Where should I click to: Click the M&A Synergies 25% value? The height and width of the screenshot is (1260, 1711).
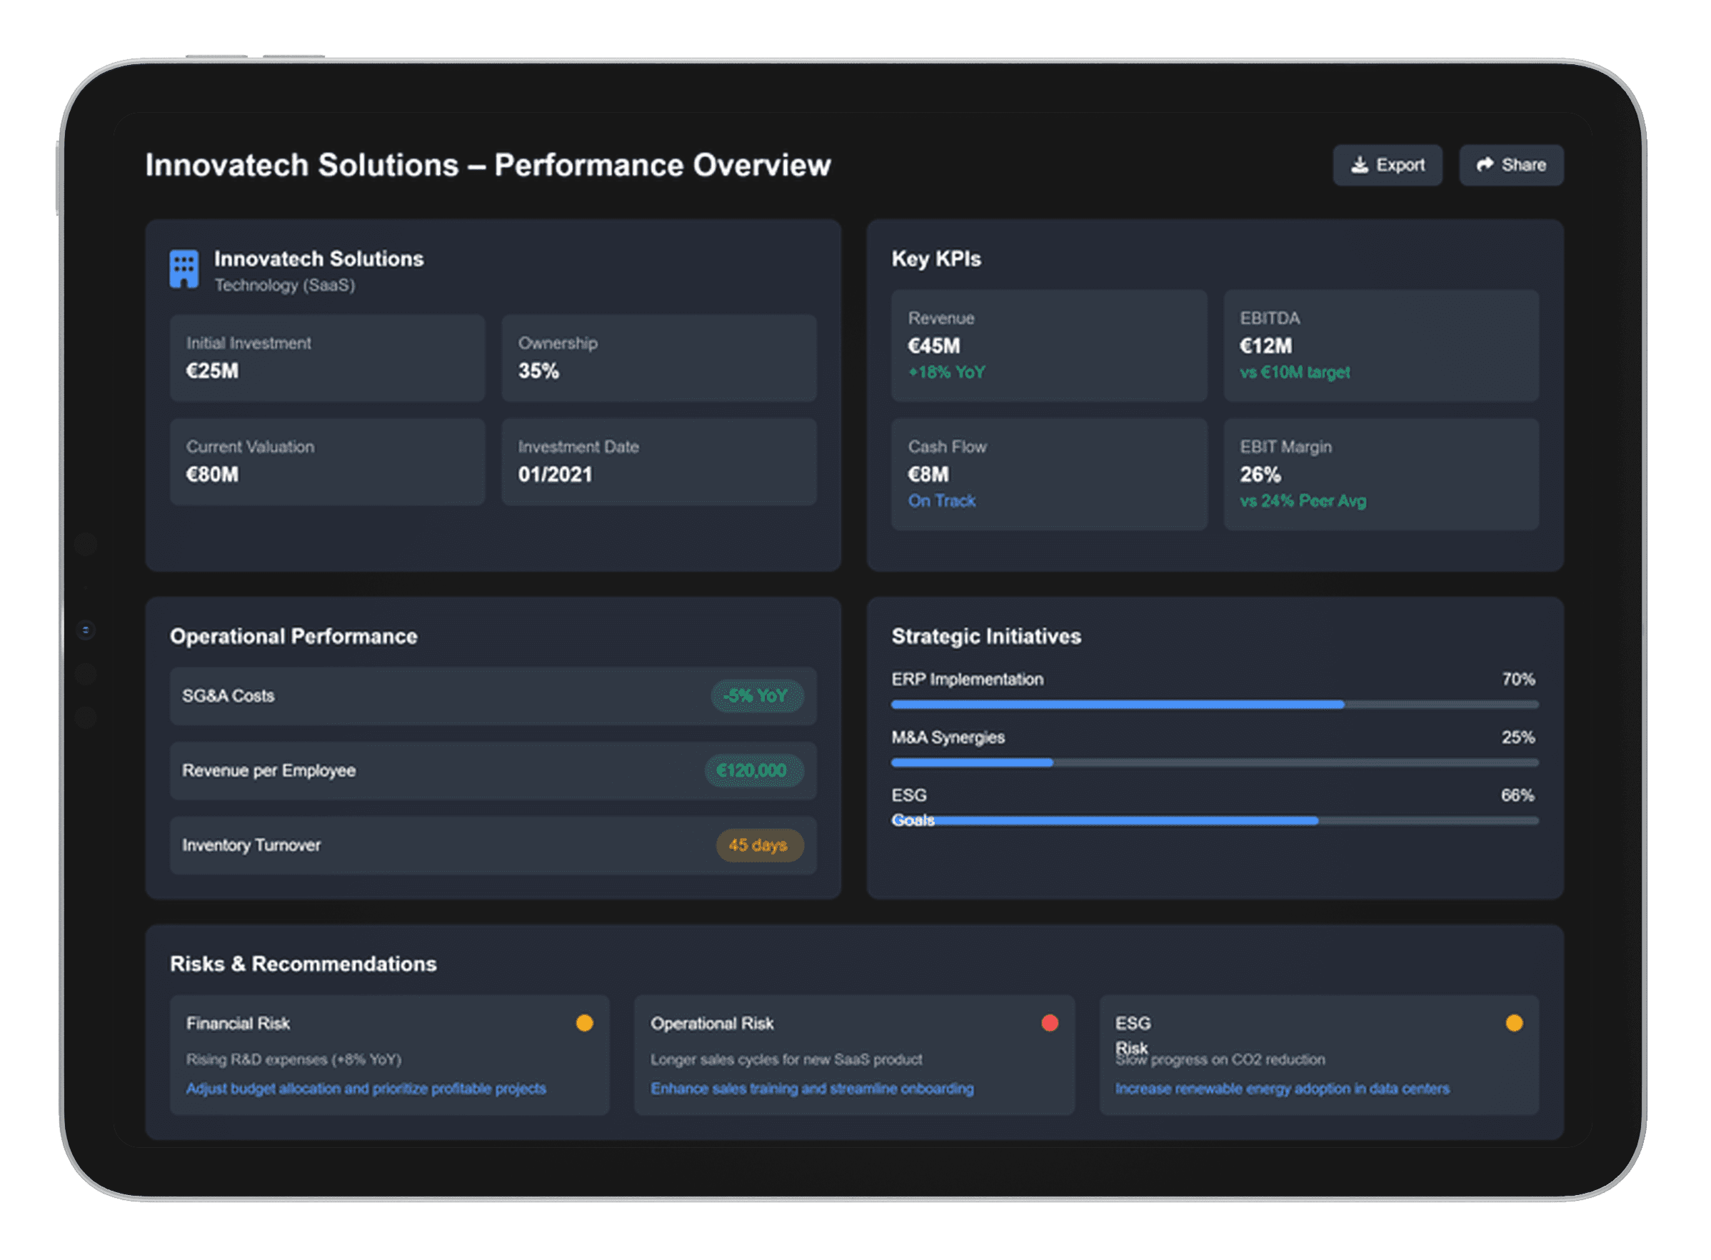pyautogui.click(x=1518, y=737)
